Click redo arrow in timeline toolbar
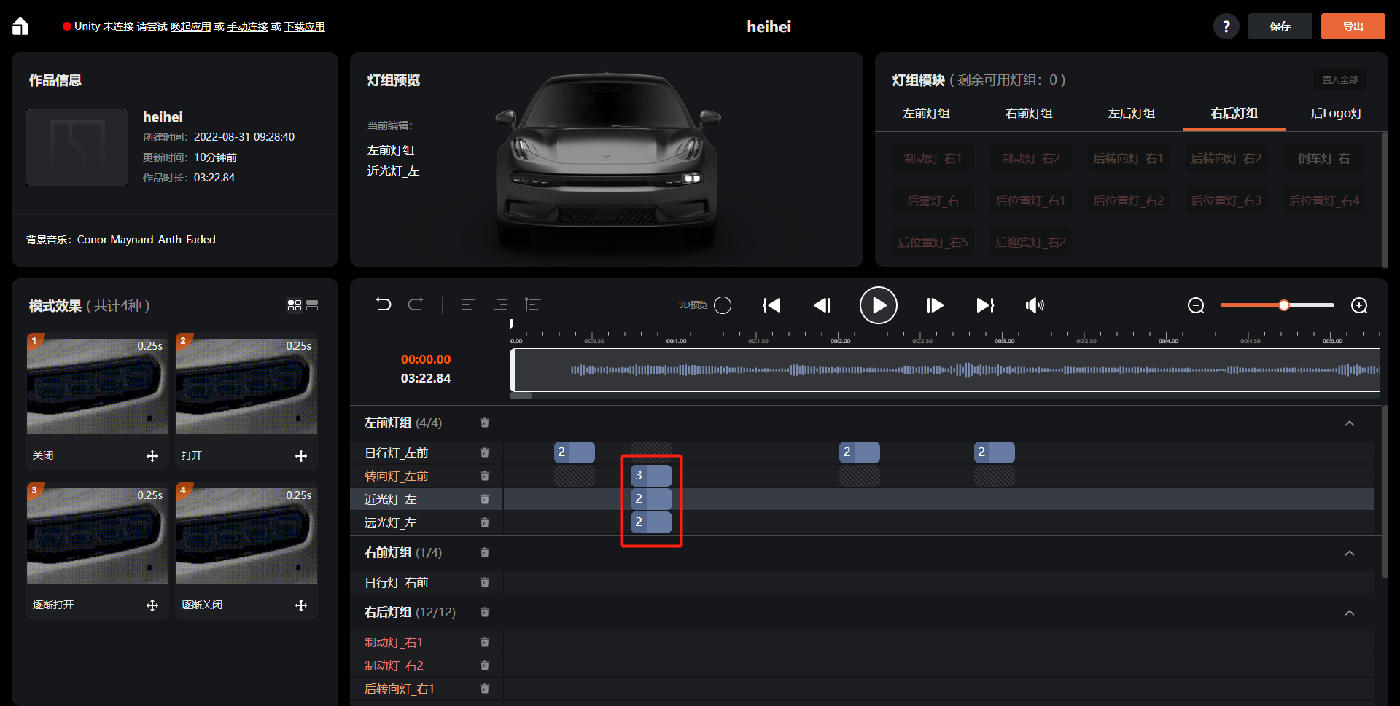Viewport: 1400px width, 706px height. click(x=416, y=305)
